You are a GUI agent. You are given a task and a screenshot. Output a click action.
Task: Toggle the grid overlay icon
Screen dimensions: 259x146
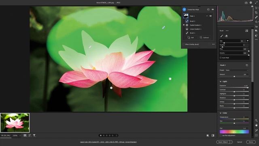click(256, 135)
